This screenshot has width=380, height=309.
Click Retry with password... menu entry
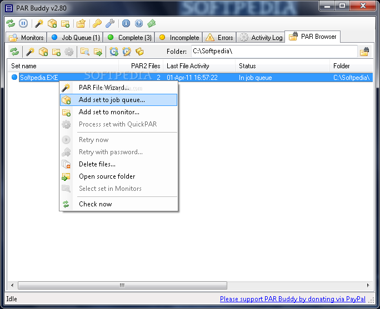[119, 152]
